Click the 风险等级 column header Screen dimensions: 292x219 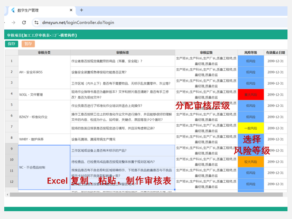pyautogui.click(x=251, y=53)
